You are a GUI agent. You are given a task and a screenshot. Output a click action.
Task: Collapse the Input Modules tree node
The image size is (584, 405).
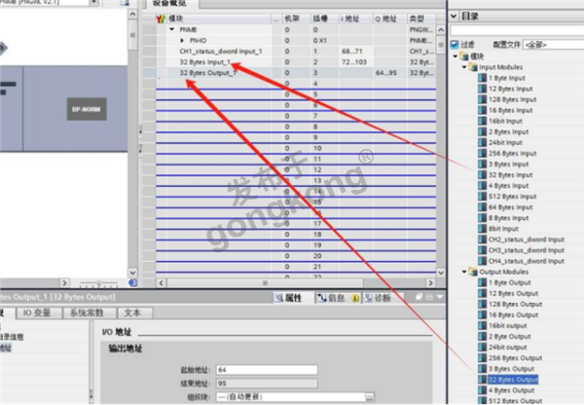point(464,67)
